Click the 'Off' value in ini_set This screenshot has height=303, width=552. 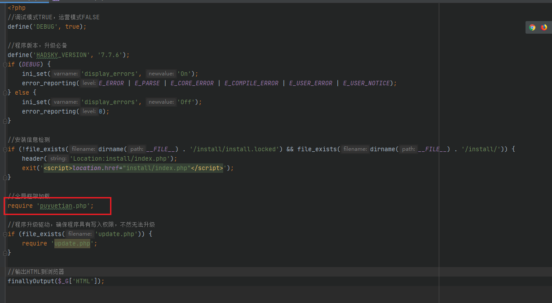point(185,102)
